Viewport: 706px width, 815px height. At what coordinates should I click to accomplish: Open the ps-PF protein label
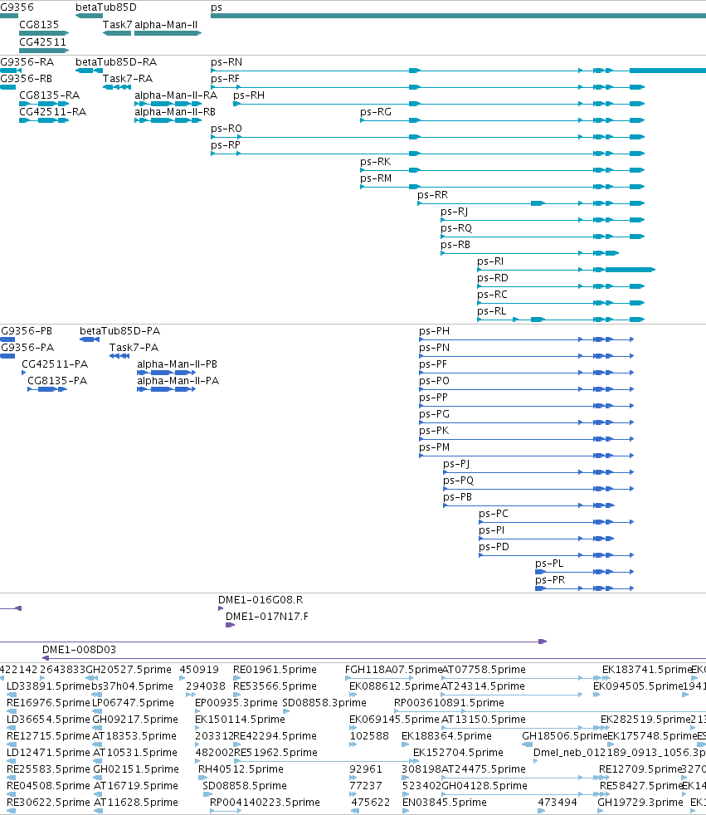pos(433,364)
